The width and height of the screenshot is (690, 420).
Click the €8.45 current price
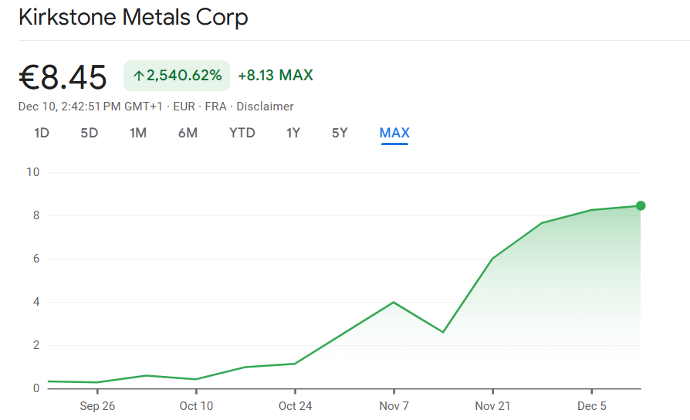(63, 76)
